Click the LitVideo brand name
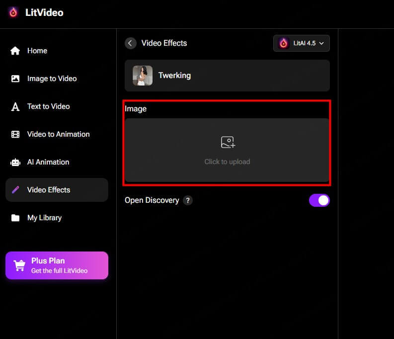 [x=44, y=12]
